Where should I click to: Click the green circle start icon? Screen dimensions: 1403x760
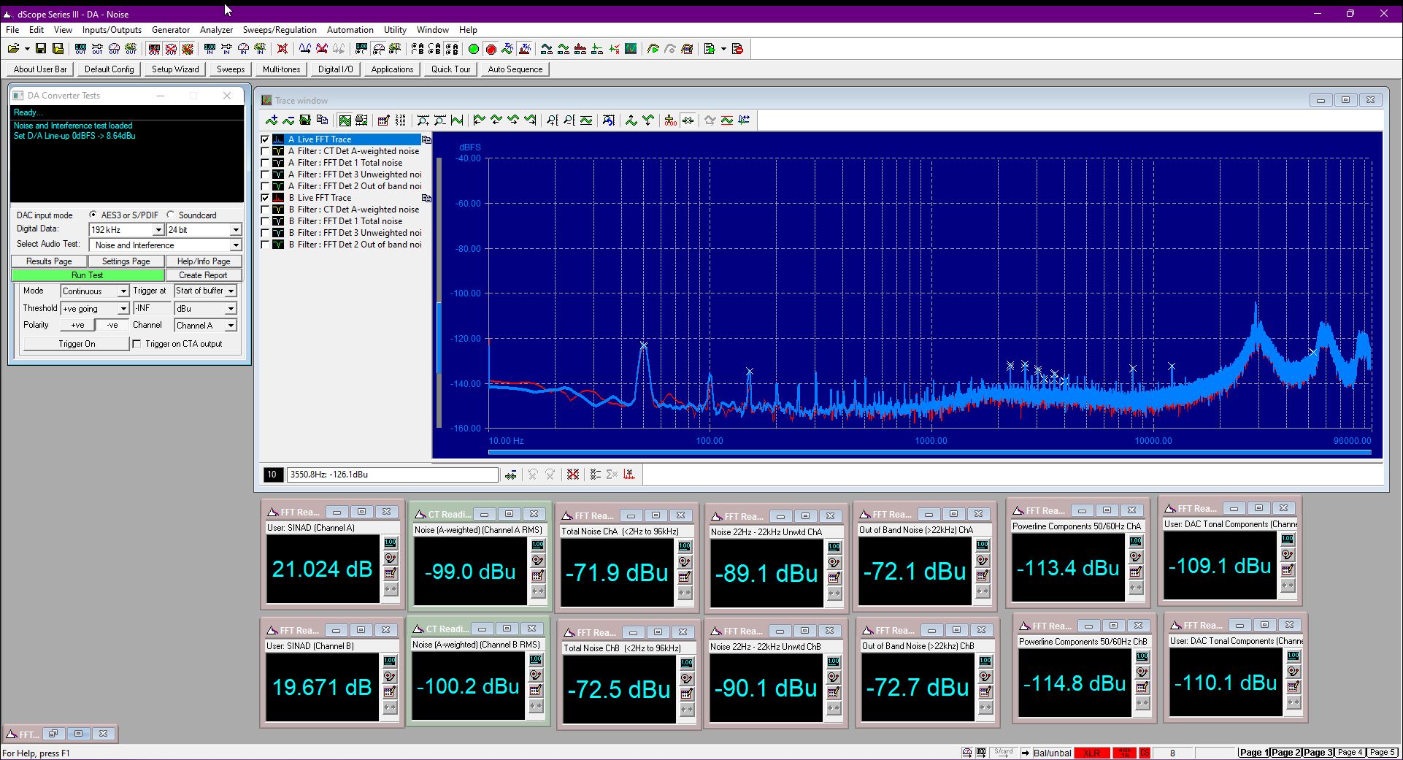(x=473, y=49)
